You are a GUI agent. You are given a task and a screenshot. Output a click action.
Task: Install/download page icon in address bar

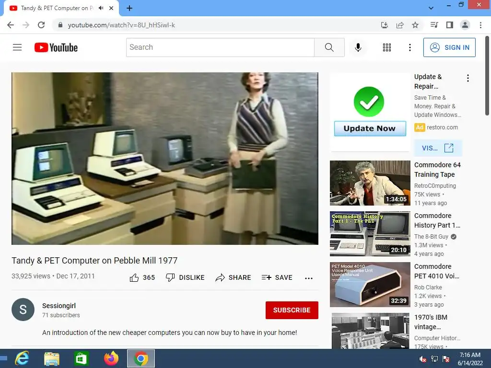(385, 25)
